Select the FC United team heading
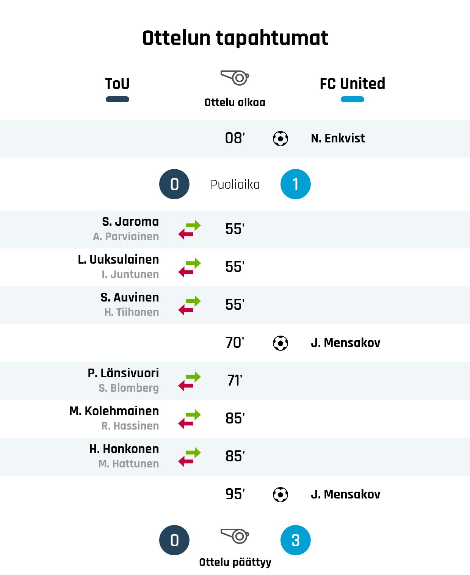Screen dimensions: 470x575 [352, 84]
